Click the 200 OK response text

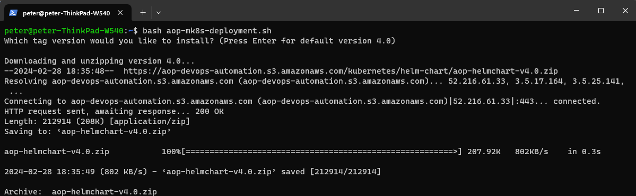point(210,111)
